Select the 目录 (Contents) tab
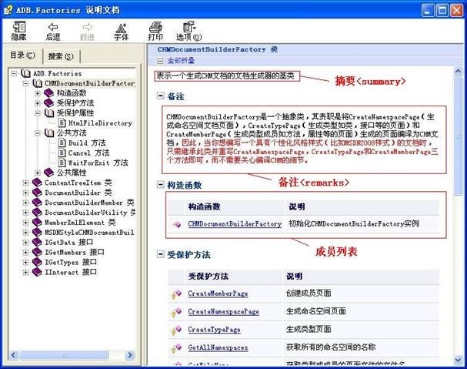This screenshot has width=467, height=369. click(22, 55)
